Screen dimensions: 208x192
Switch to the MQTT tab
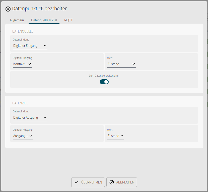(68, 20)
